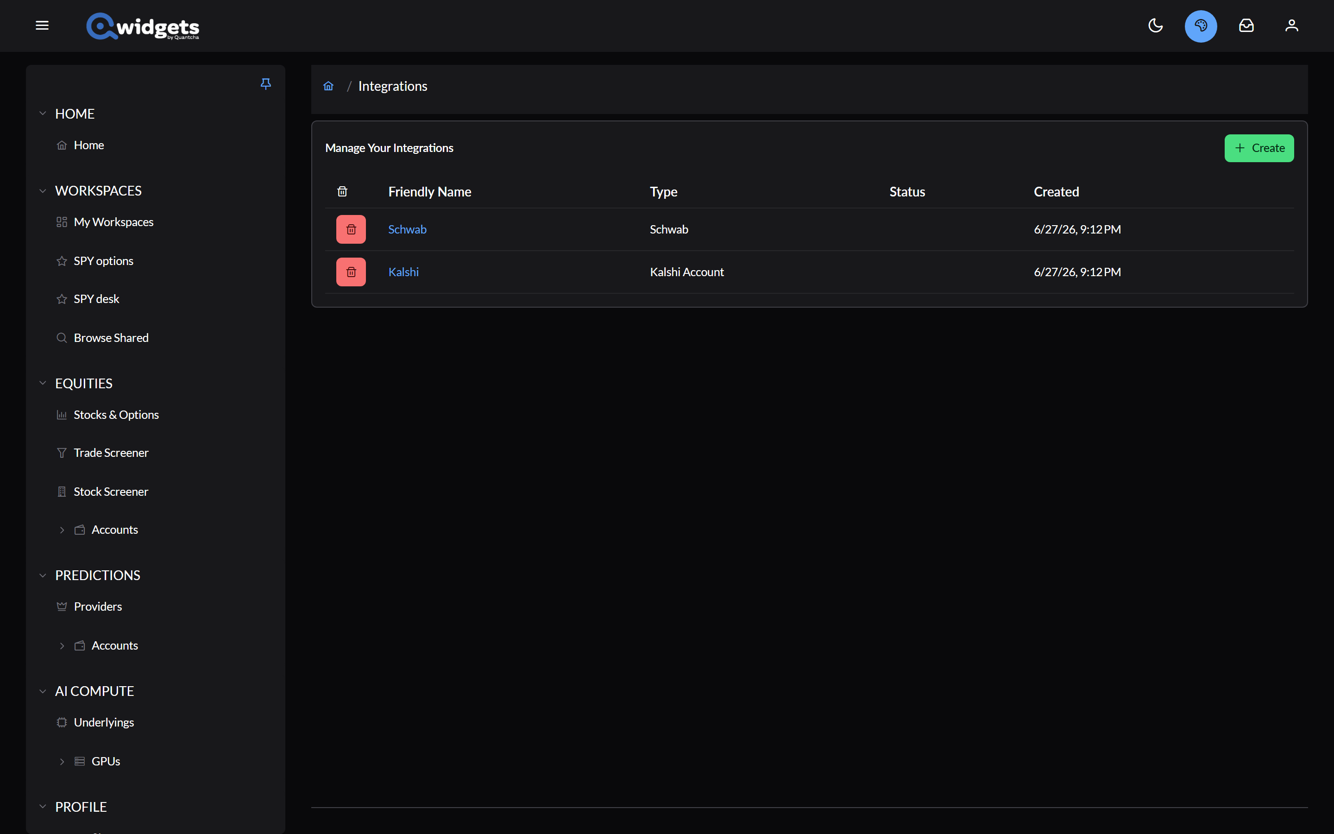Open the user profile icon
Screen dimensions: 1334x834
1291,25
